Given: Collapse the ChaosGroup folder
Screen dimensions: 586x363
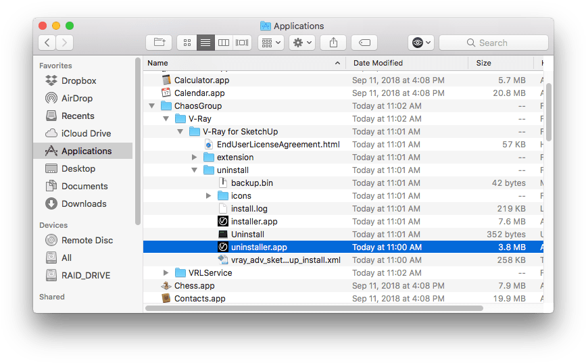Looking at the screenshot, I should coord(151,106).
